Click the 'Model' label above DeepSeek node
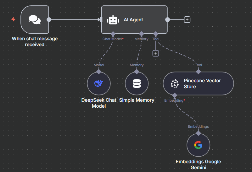 pyautogui.click(x=99, y=65)
